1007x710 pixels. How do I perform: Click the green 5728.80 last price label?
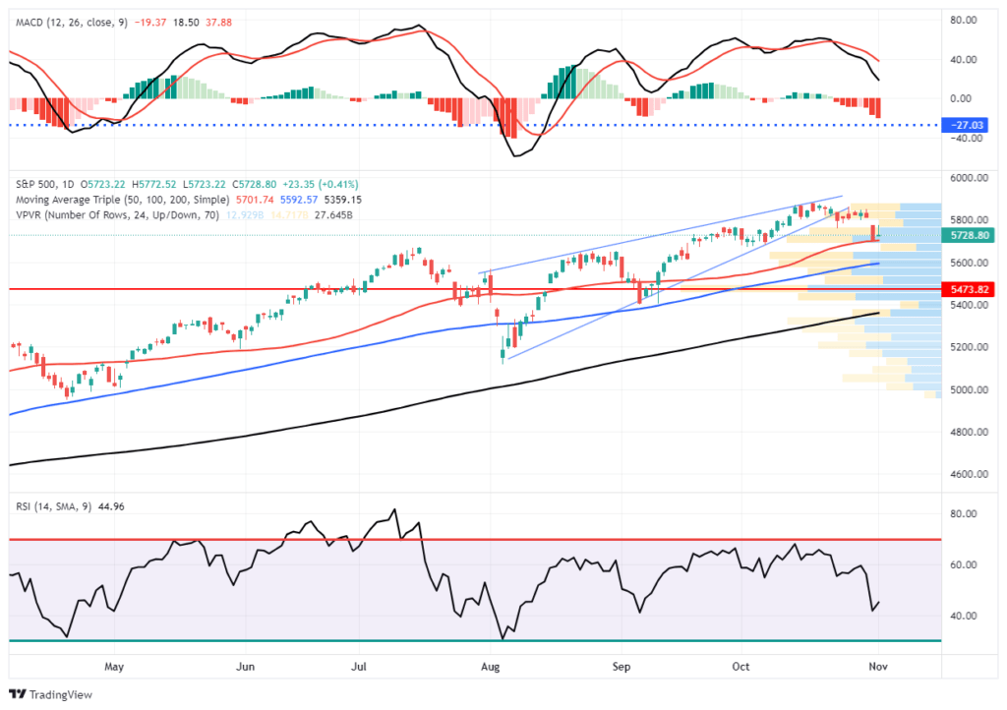pos(967,236)
